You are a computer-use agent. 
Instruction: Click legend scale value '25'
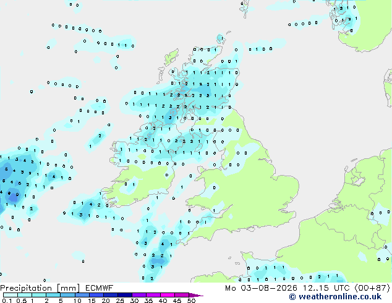click(x=120, y=301)
